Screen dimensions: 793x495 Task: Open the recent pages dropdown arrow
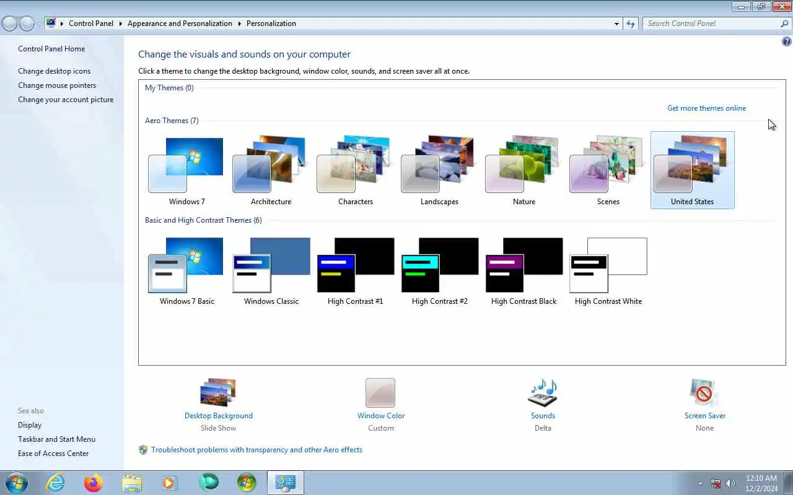click(x=39, y=24)
